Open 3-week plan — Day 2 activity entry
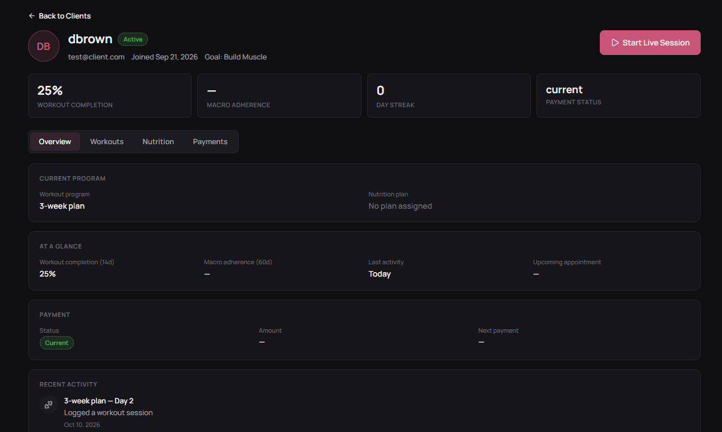The height and width of the screenshot is (432, 722). click(99, 401)
